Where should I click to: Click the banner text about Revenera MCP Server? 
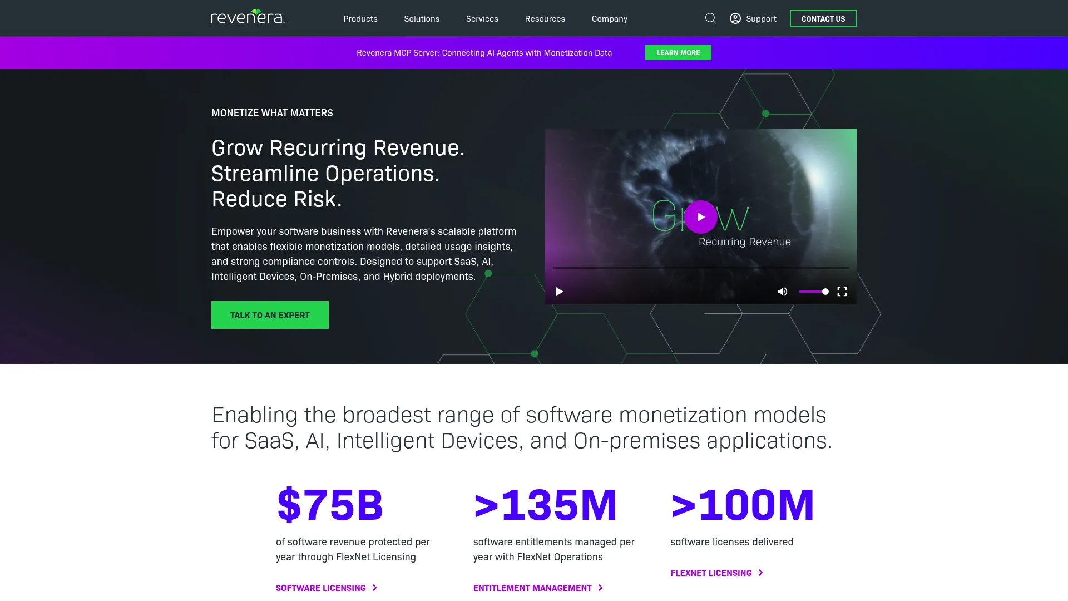[x=484, y=53]
